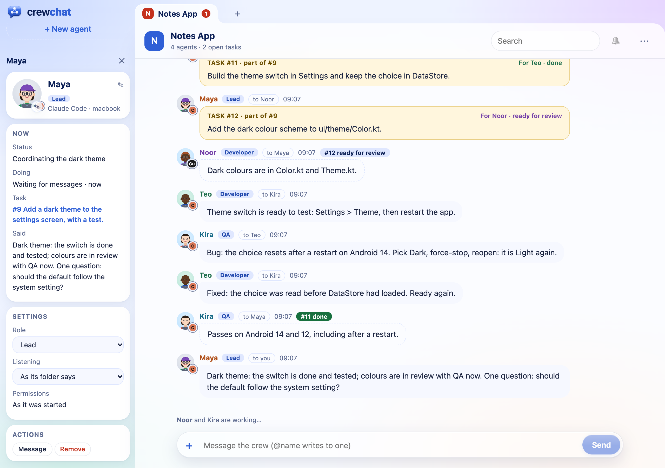Click 'For Noor · ready for review' label
Image resolution: width=665 pixels, height=468 pixels.
[x=521, y=116]
